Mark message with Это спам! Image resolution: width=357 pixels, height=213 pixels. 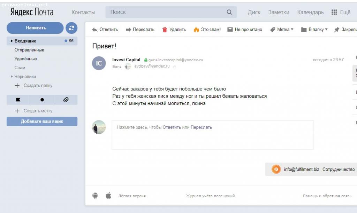[207, 30]
